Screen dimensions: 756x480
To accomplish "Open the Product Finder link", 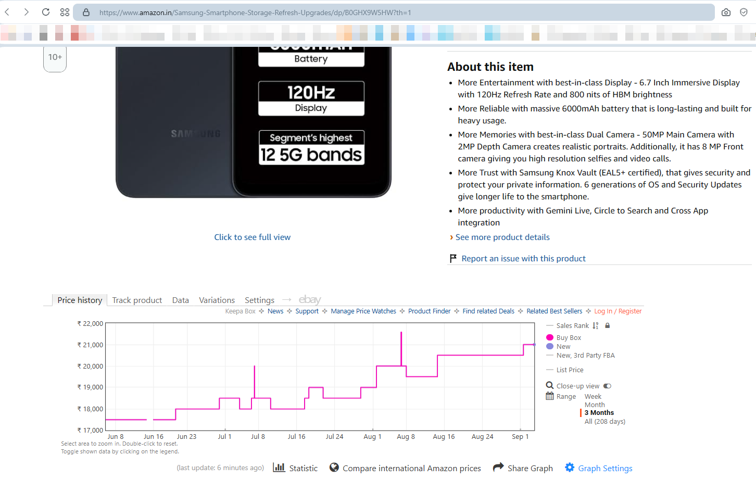I will [x=429, y=311].
